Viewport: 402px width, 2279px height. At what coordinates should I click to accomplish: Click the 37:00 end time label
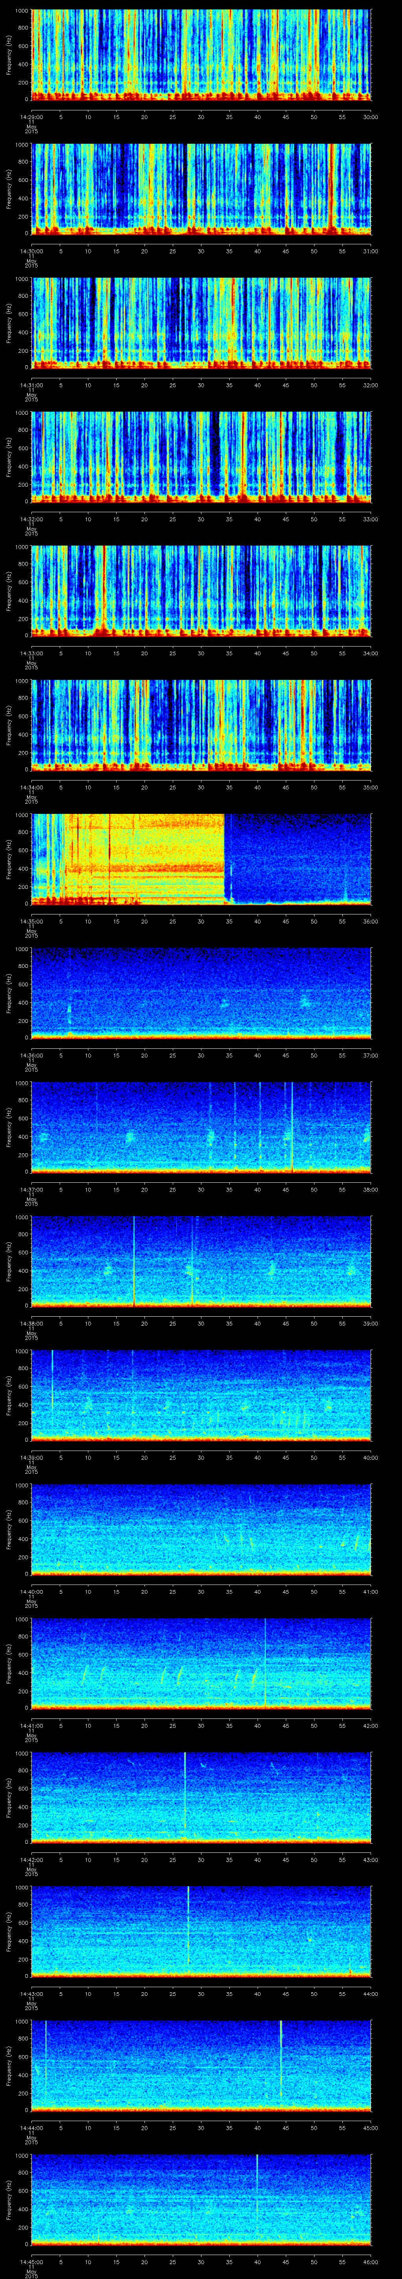370,1055
